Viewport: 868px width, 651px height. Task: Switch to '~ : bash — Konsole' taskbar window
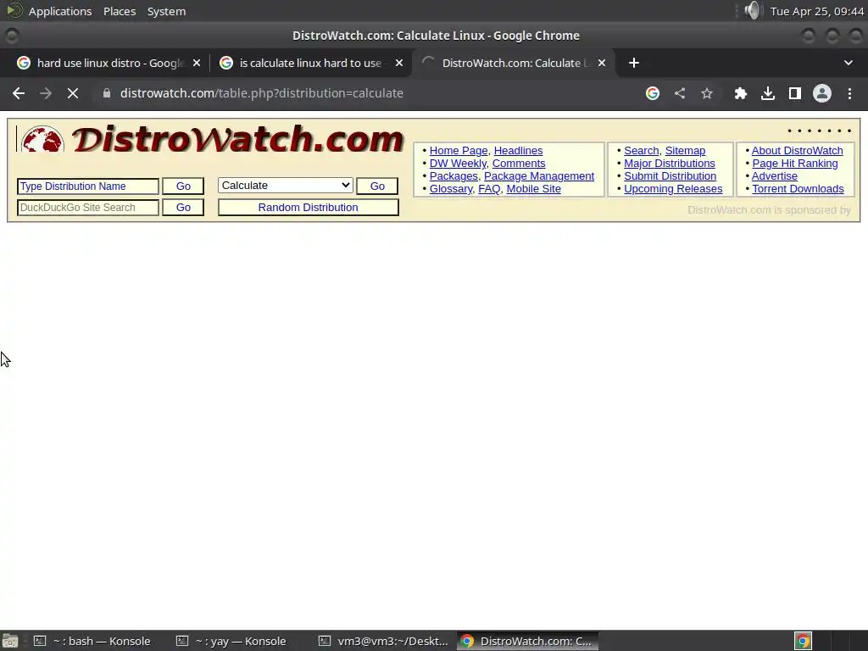point(92,641)
